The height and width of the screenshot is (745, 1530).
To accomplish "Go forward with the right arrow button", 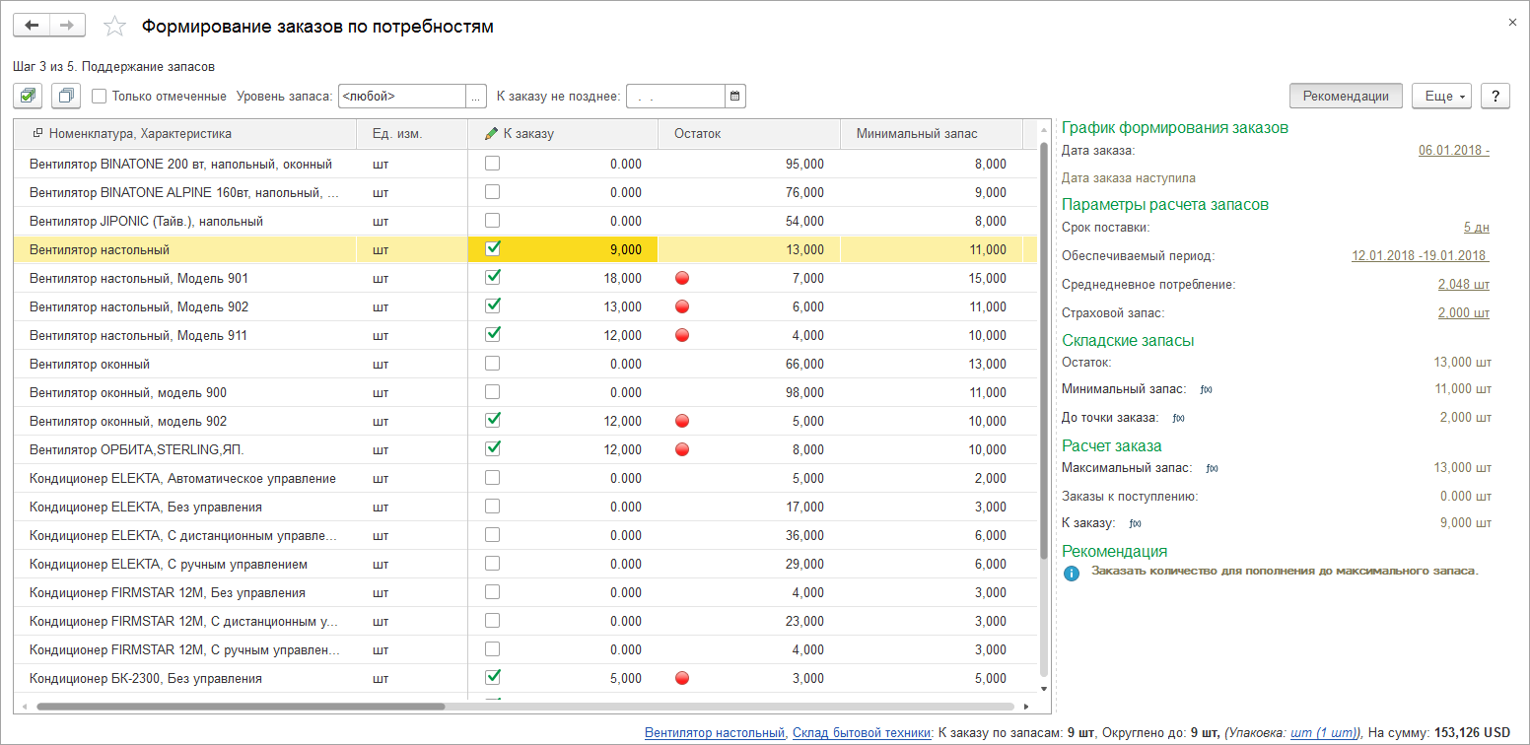I will point(67,26).
